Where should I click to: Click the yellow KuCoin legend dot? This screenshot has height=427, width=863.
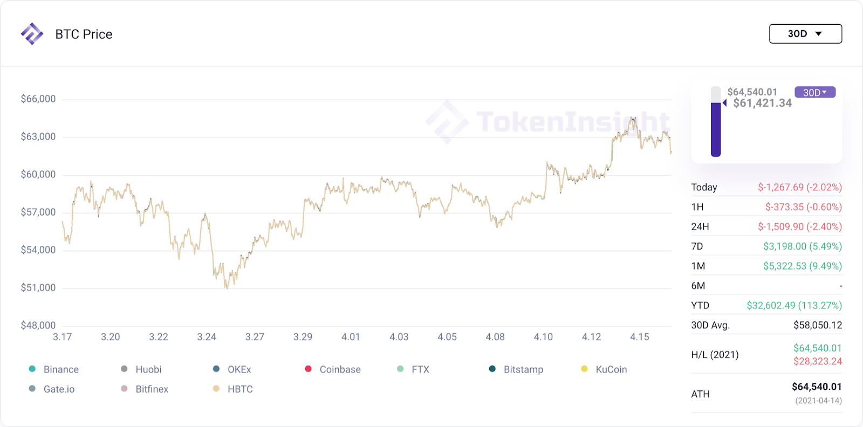[584, 369]
